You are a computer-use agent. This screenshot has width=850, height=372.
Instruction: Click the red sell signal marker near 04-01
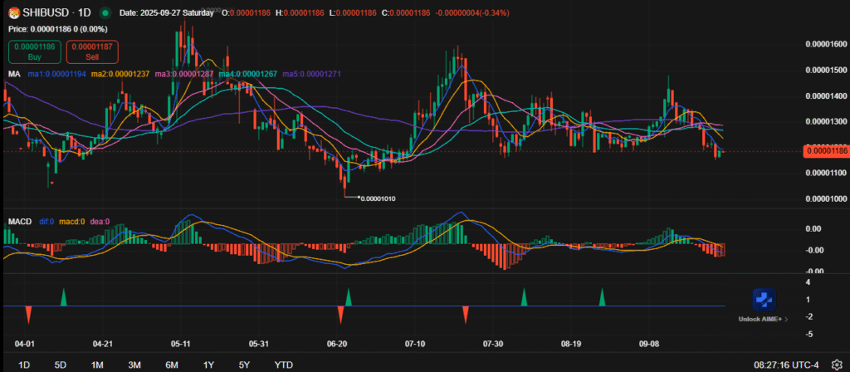point(28,315)
